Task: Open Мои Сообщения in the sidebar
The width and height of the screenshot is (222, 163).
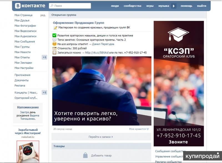Action: point(25,41)
